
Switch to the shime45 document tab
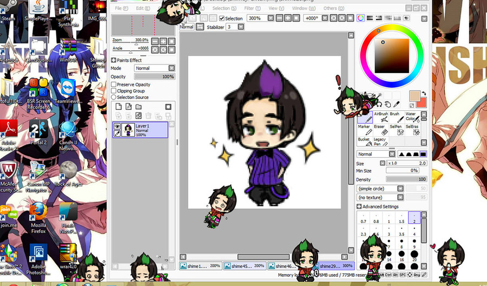point(245,266)
